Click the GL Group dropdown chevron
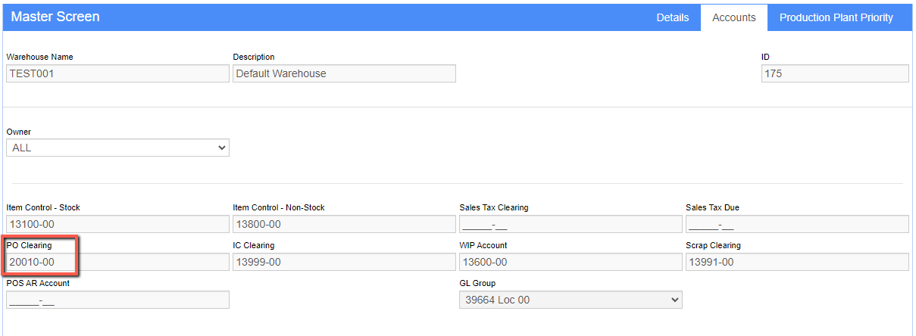Viewport: 916px width, 336px height. pyautogui.click(x=674, y=300)
